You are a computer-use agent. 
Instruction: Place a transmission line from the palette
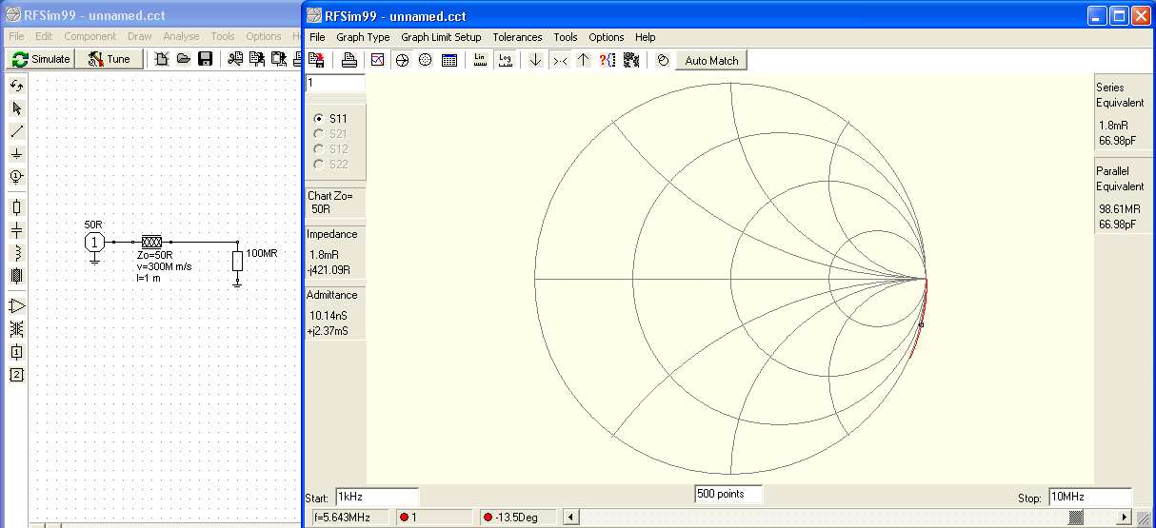[16, 275]
